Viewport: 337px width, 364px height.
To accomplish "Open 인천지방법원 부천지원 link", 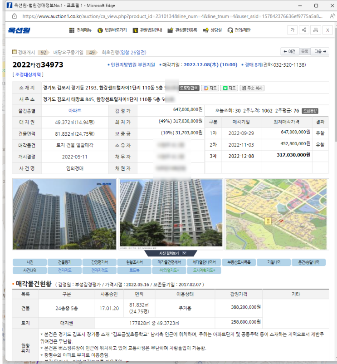I will tap(132, 65).
